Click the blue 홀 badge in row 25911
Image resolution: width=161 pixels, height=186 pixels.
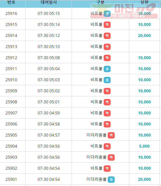[x=107, y=69]
